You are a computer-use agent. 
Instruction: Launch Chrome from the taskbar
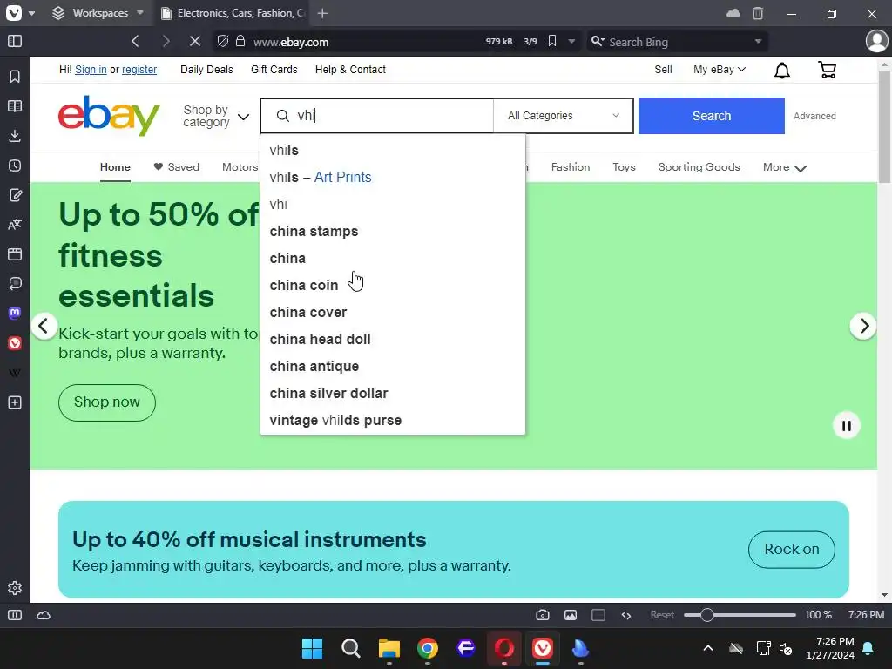427,648
